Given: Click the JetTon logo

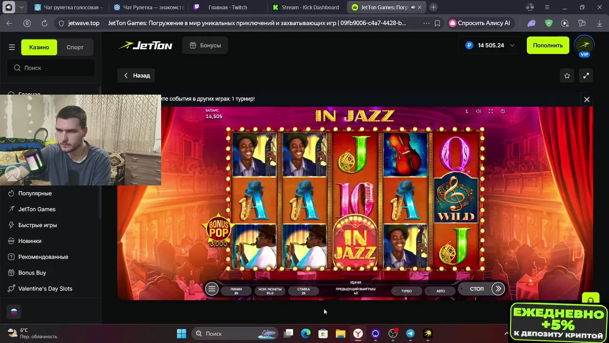Looking at the screenshot, I should [x=146, y=45].
